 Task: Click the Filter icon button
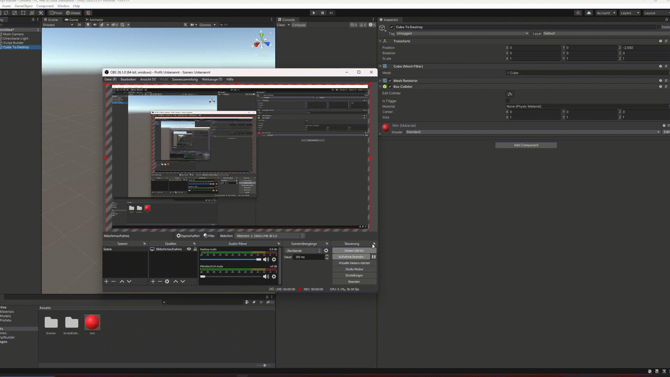pyautogui.click(x=209, y=236)
